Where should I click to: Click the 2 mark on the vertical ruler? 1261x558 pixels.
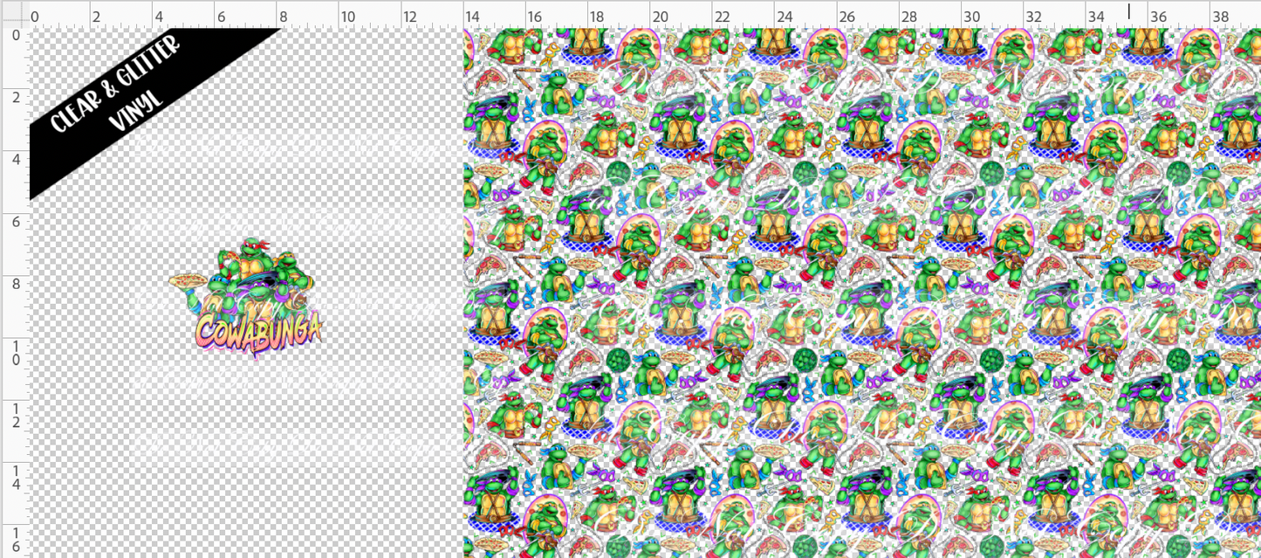(x=14, y=98)
